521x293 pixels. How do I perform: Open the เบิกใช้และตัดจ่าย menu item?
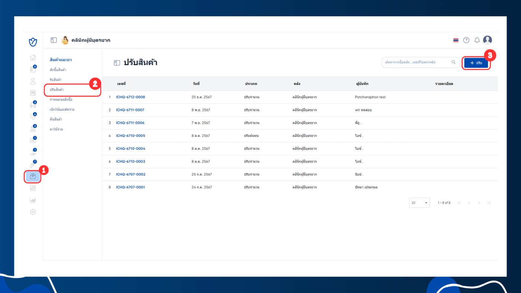pyautogui.click(x=62, y=109)
